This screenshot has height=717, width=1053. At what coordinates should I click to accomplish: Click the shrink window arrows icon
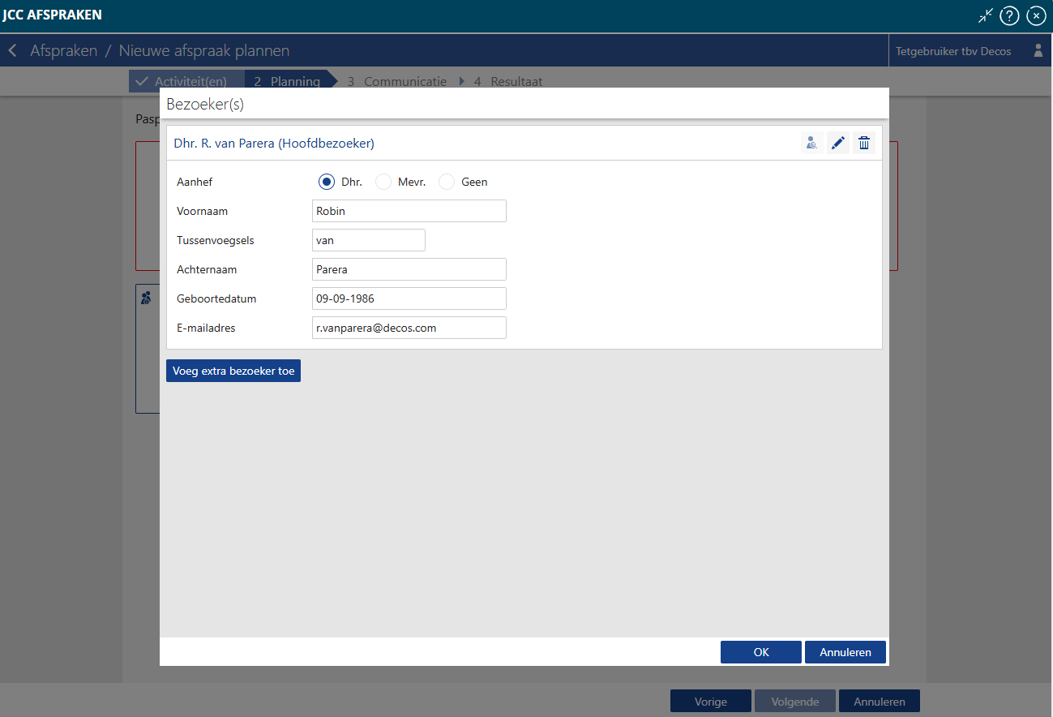tap(985, 15)
